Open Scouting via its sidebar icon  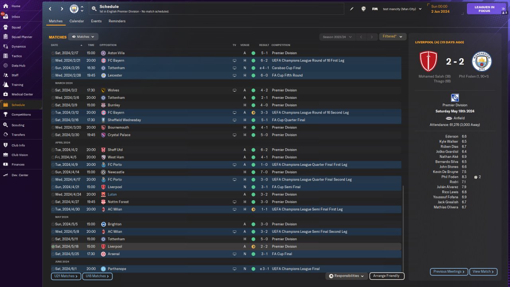coord(6,125)
